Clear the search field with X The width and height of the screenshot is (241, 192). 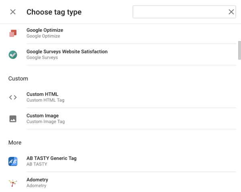coord(231,12)
